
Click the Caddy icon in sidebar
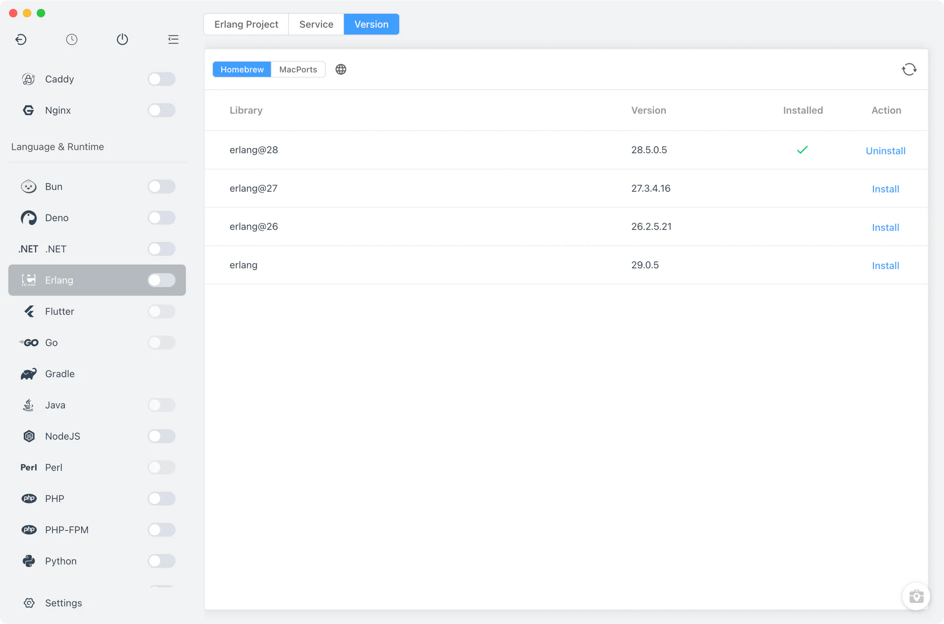click(29, 79)
